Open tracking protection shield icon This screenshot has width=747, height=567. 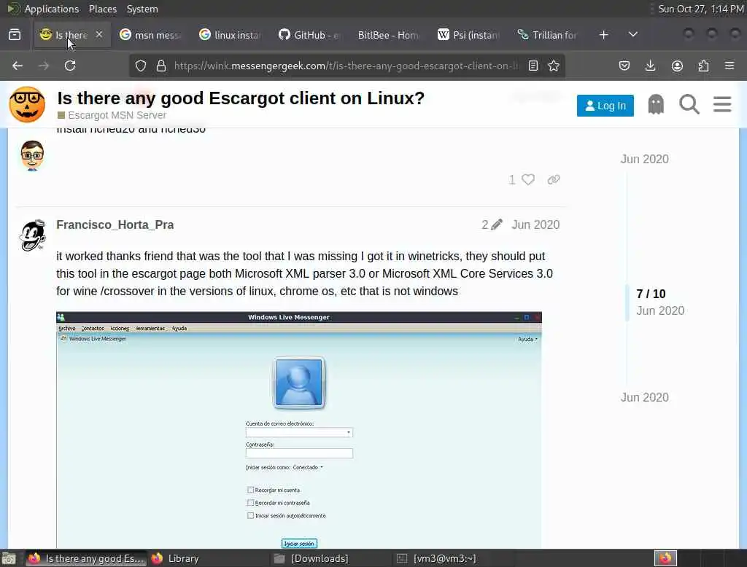[141, 66]
